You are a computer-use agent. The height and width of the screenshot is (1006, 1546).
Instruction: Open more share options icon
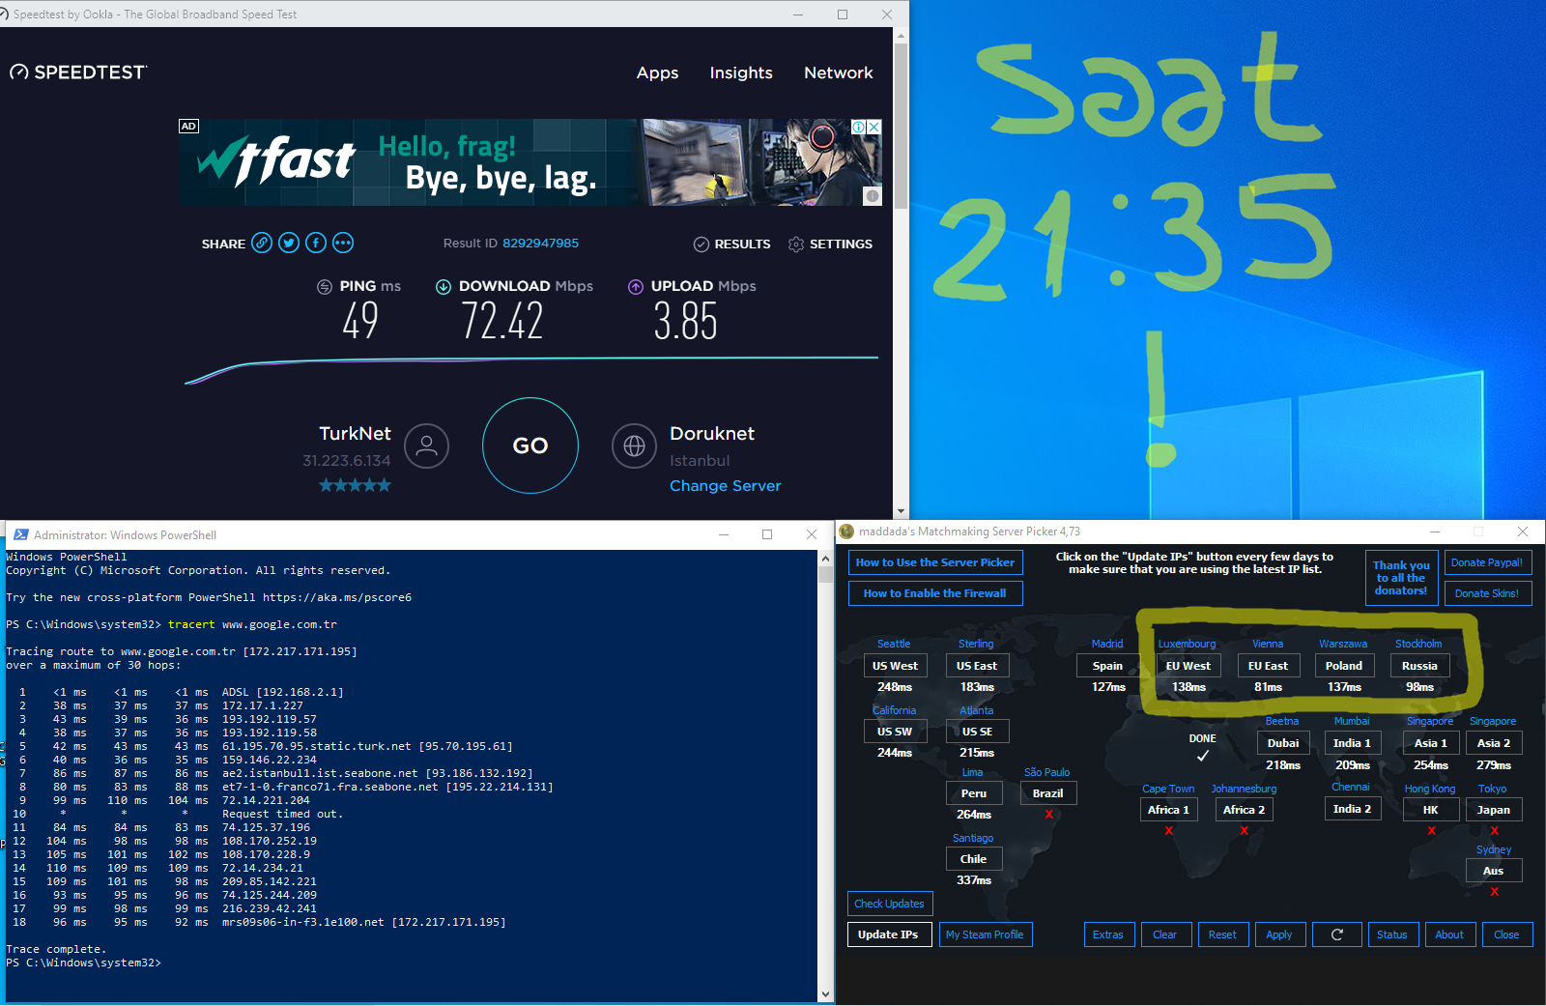tap(343, 243)
